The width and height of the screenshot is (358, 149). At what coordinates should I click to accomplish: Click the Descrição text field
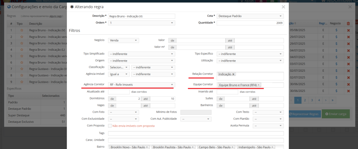tap(141, 16)
